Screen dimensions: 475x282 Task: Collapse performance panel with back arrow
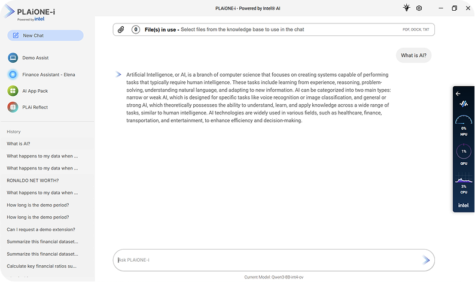click(x=458, y=93)
